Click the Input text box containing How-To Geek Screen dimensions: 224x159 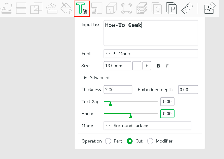pyautogui.click(x=151, y=33)
